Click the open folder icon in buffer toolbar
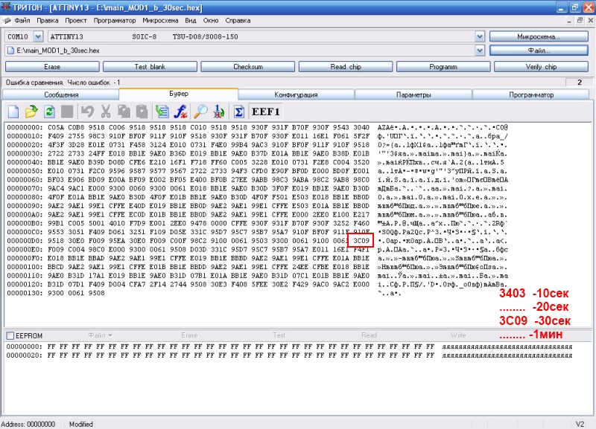 pyautogui.click(x=31, y=112)
